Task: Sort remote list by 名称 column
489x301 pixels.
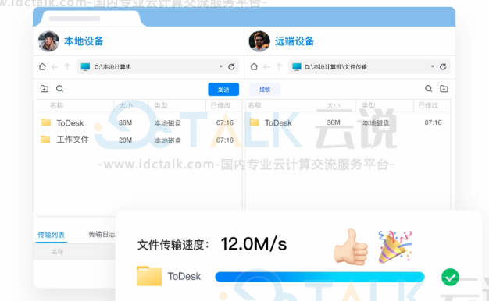Action: (255, 105)
